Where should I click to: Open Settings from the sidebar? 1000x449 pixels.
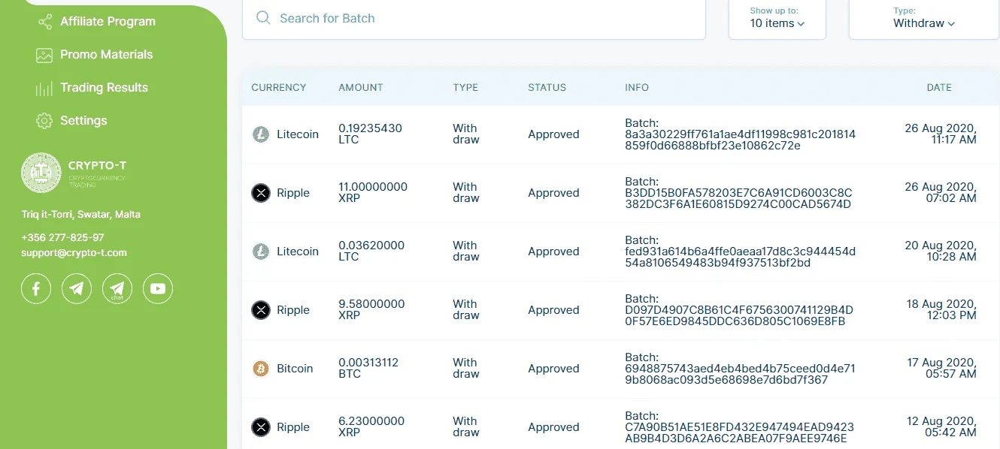pyautogui.click(x=83, y=121)
